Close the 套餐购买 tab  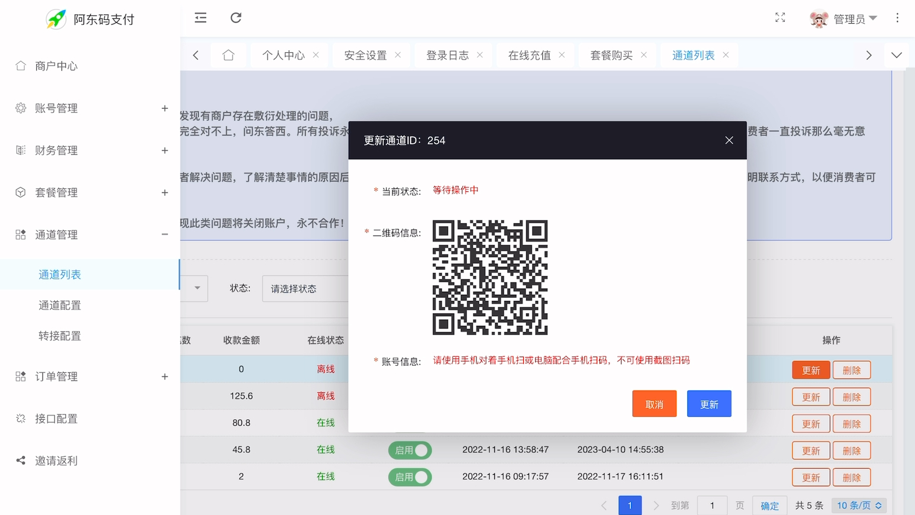click(x=644, y=55)
